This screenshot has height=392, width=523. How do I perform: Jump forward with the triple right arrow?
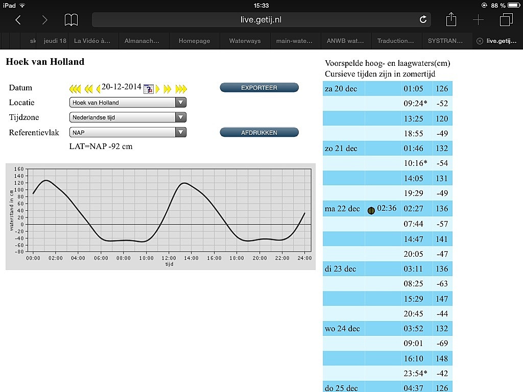[x=181, y=89]
